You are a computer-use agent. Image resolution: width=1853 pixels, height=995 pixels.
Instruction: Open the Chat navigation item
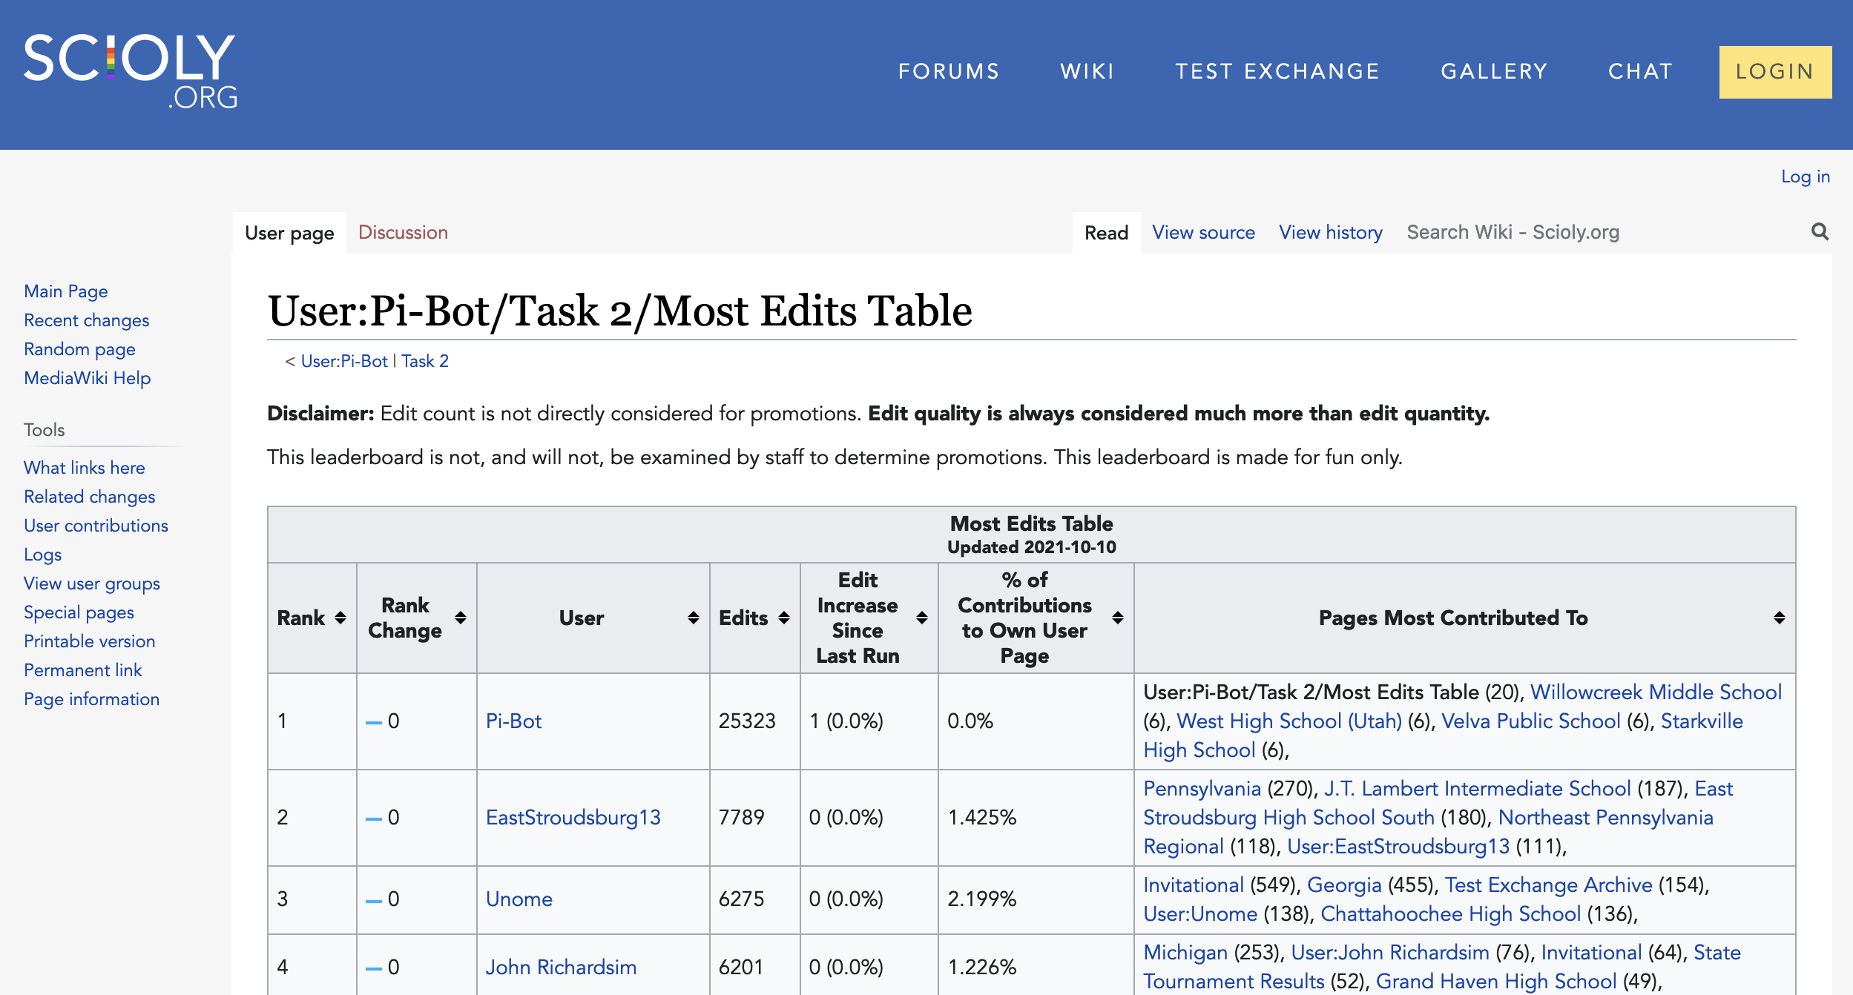(1640, 71)
